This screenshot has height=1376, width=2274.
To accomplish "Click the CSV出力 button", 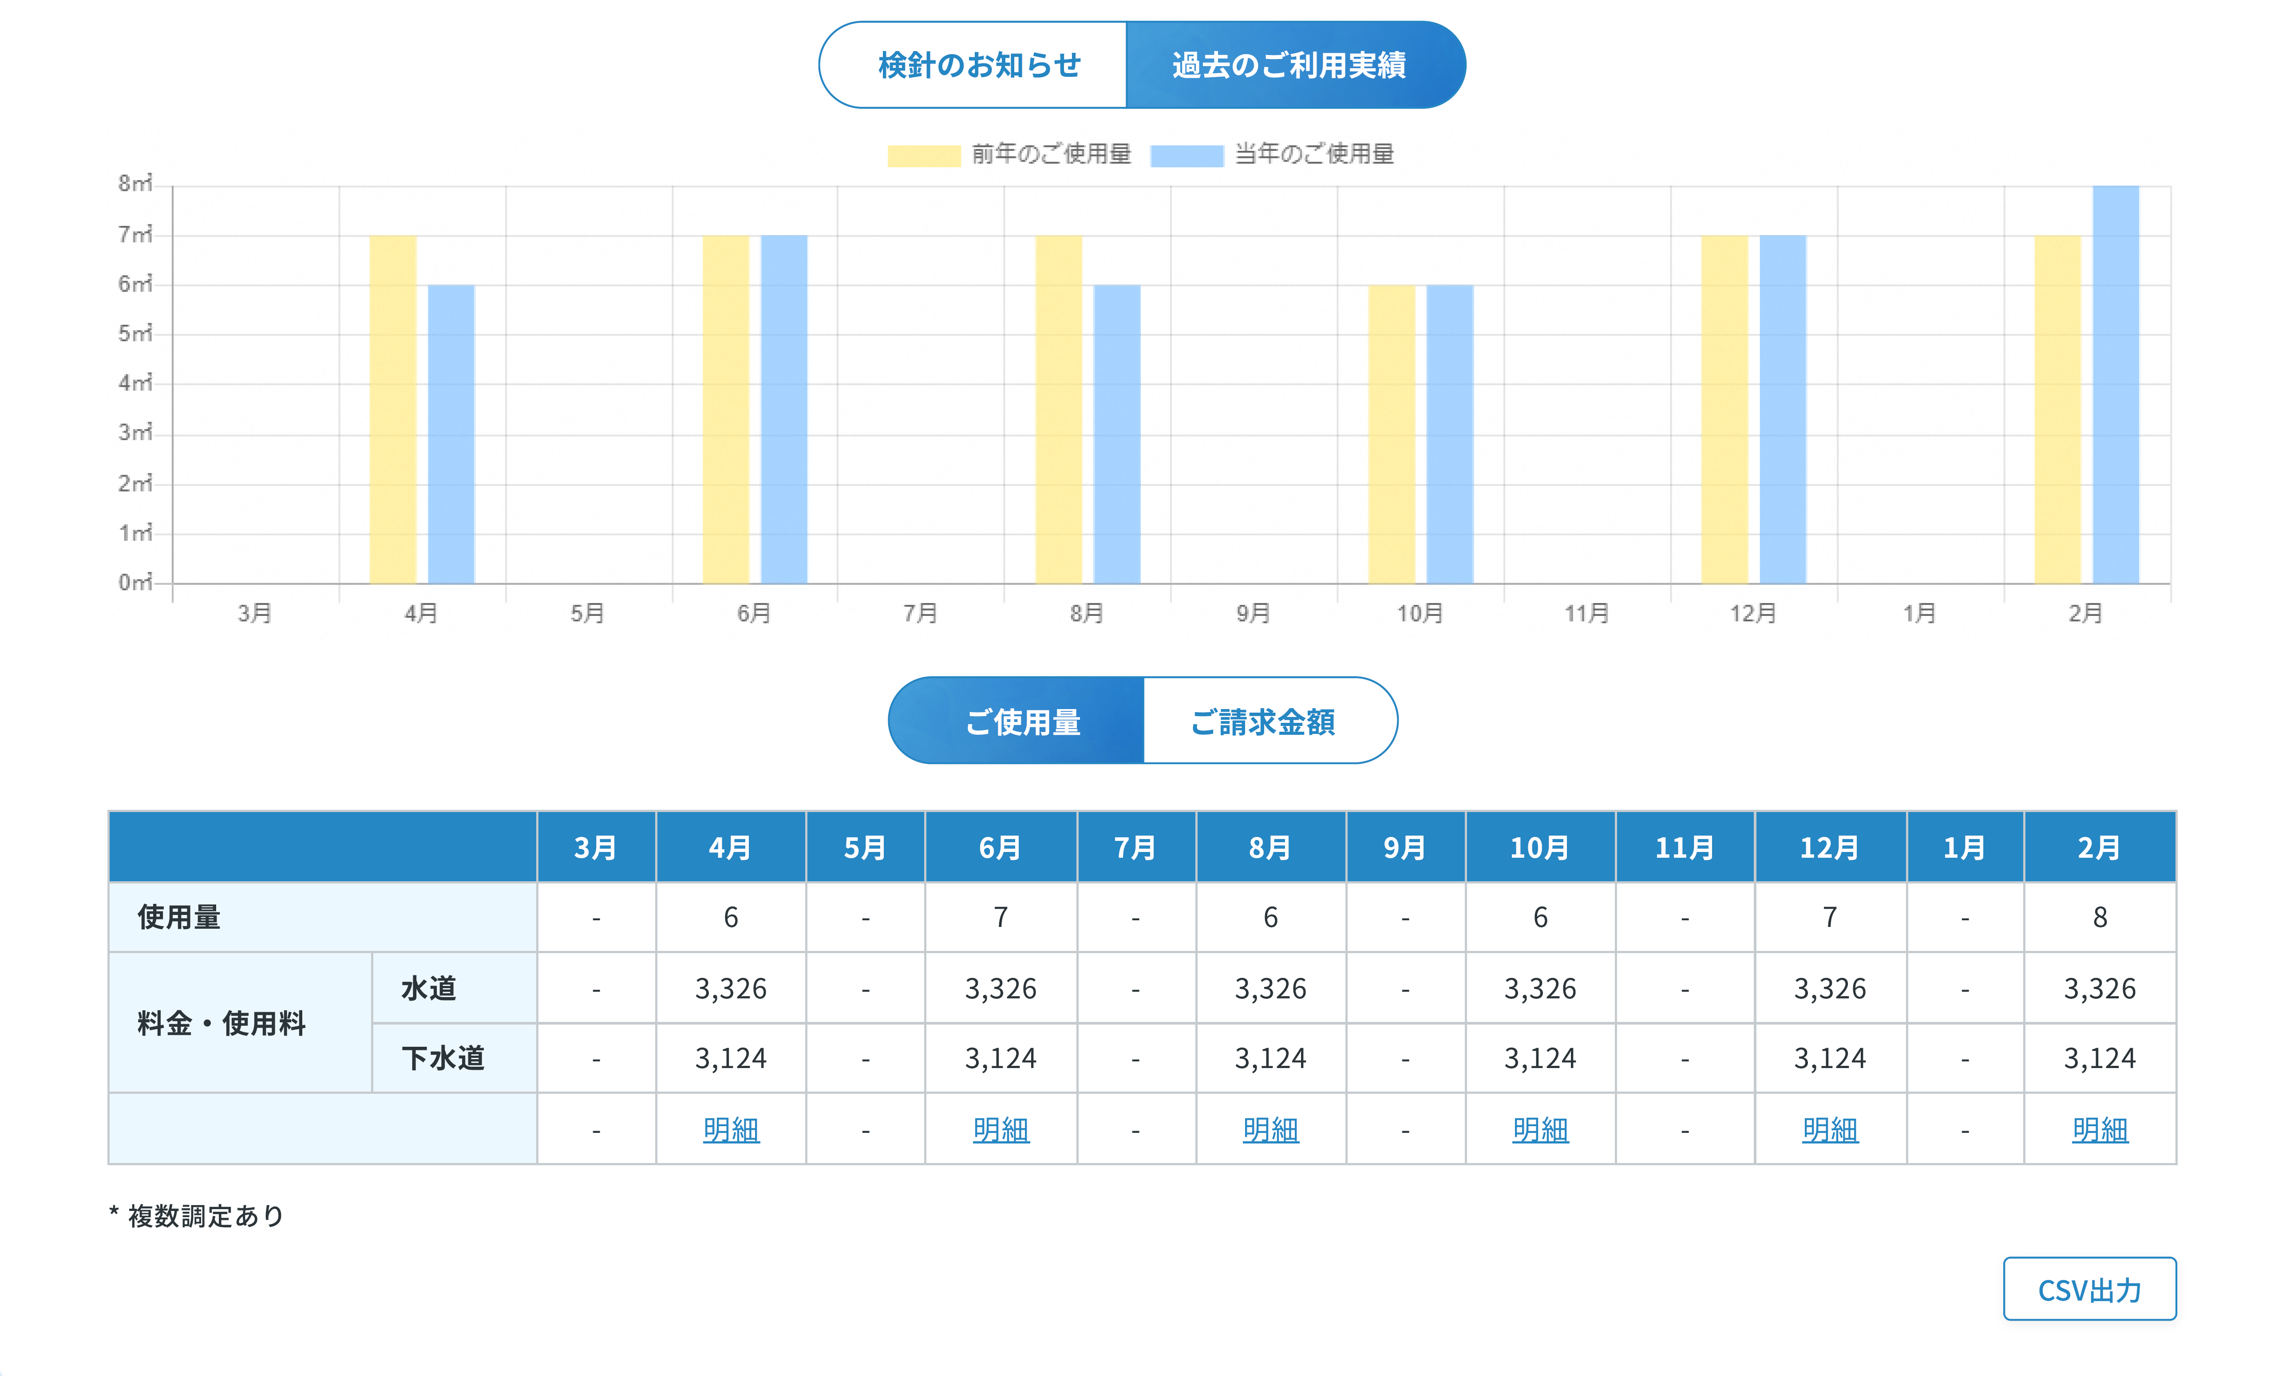I will [x=2089, y=1289].
